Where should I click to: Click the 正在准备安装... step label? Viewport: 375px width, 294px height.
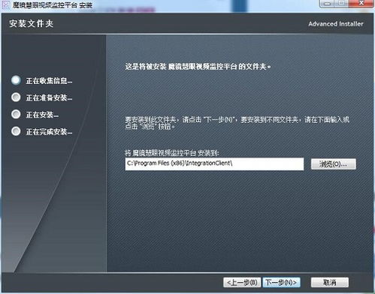[x=49, y=97]
